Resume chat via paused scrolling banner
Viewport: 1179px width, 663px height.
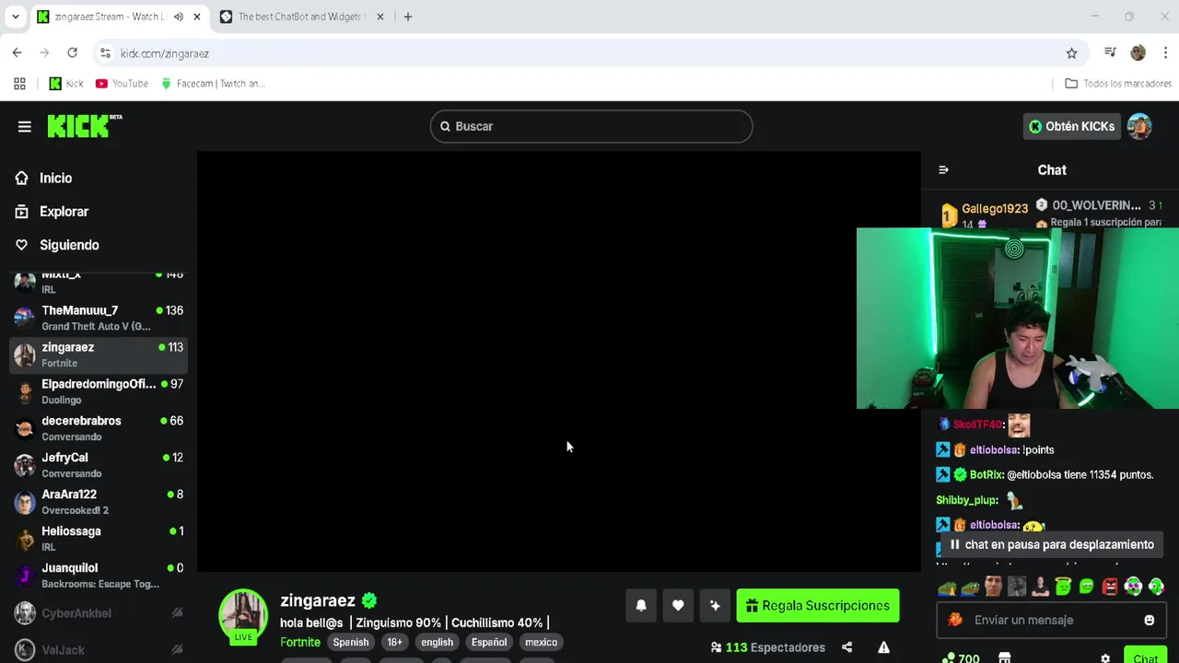coord(1051,545)
